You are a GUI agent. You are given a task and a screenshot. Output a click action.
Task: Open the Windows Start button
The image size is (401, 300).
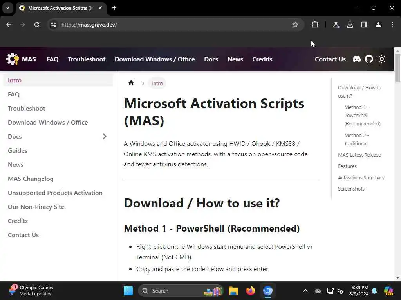tap(128, 291)
